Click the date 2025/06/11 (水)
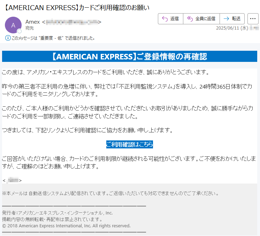Image resolution: width=260 pixels, height=236 pixels. click(232, 28)
